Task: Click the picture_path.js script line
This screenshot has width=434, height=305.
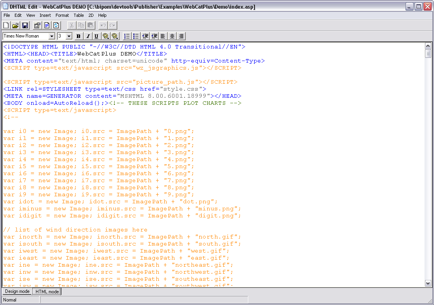Action: click(120, 82)
